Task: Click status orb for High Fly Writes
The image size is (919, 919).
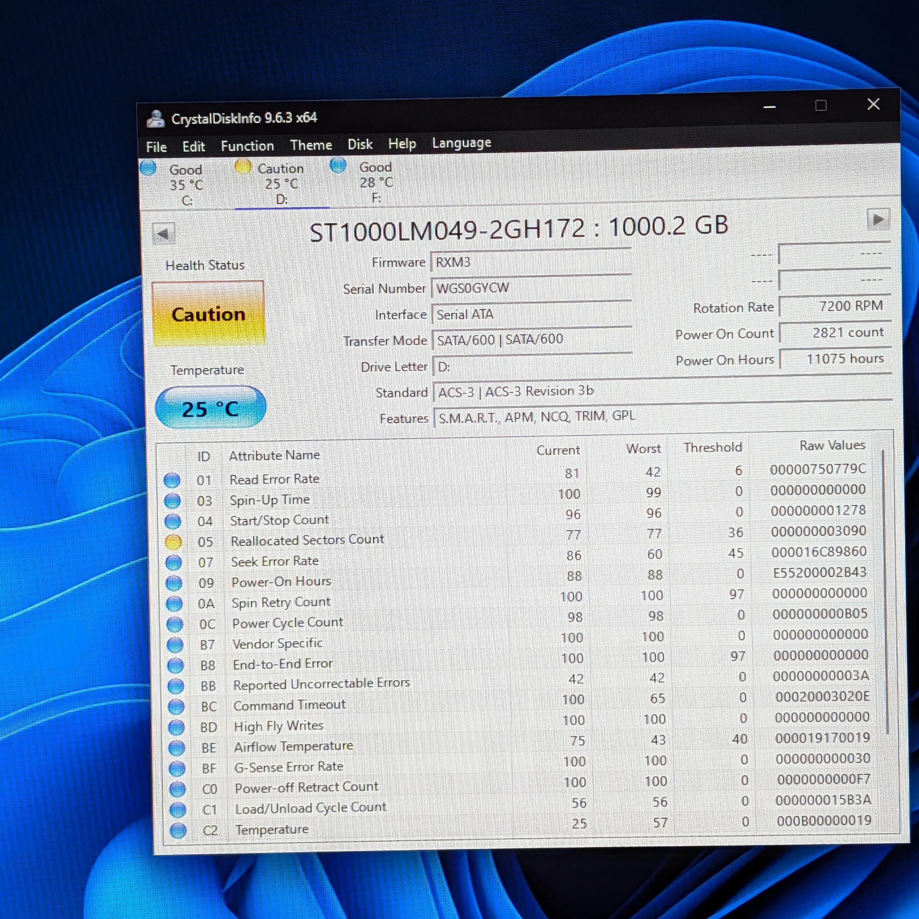Action: [x=176, y=727]
